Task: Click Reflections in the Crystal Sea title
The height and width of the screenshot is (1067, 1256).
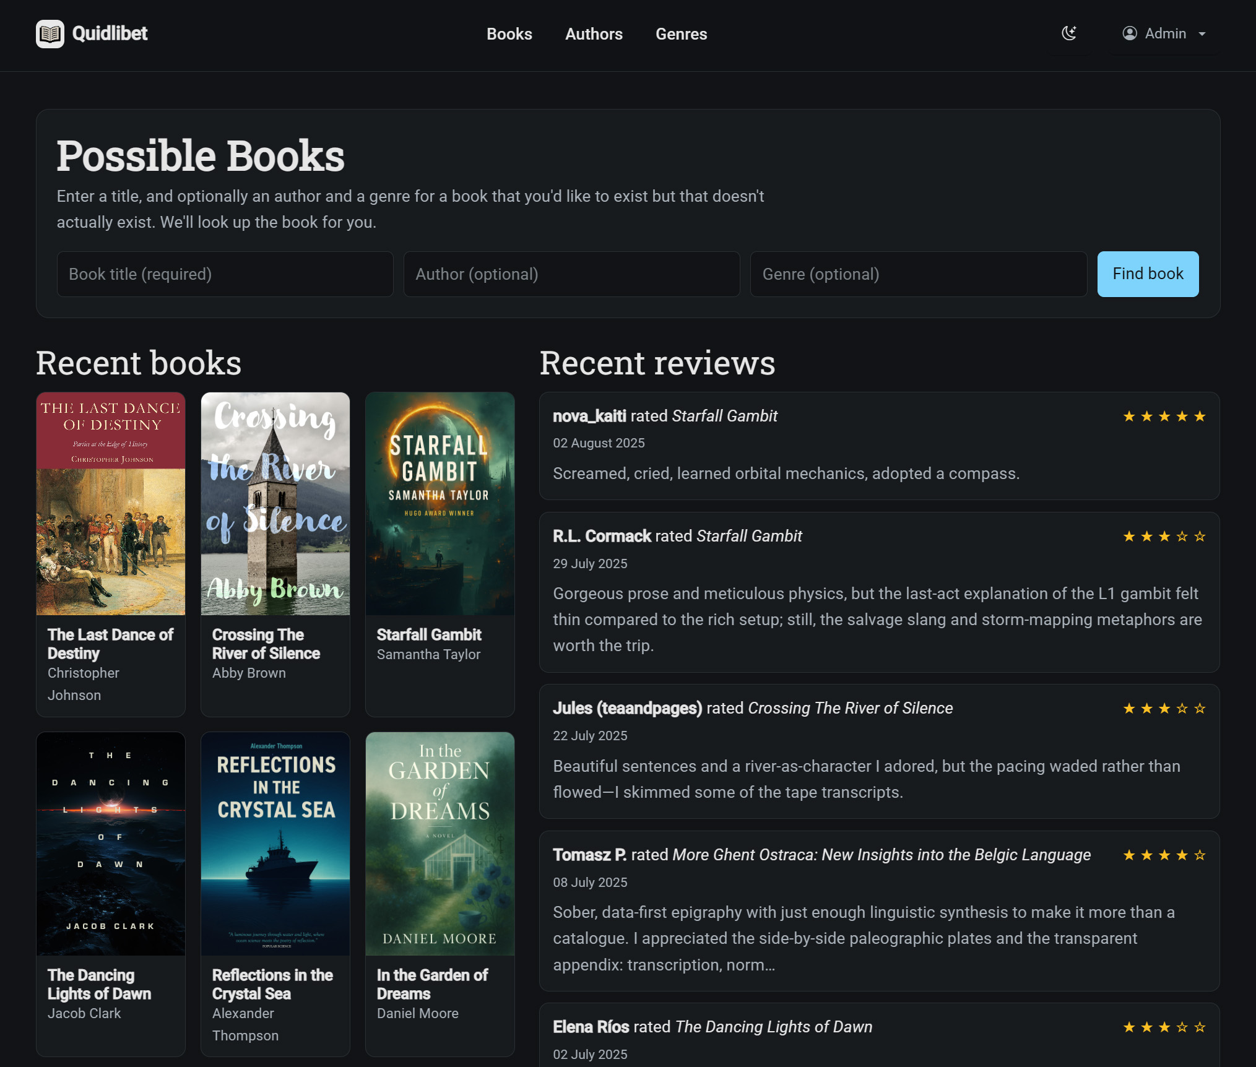Action: pyautogui.click(x=272, y=984)
